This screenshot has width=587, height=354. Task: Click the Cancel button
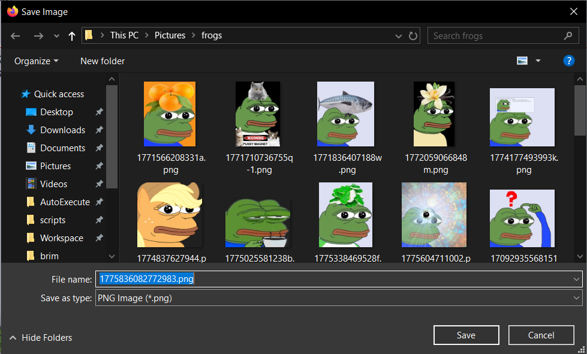click(541, 335)
